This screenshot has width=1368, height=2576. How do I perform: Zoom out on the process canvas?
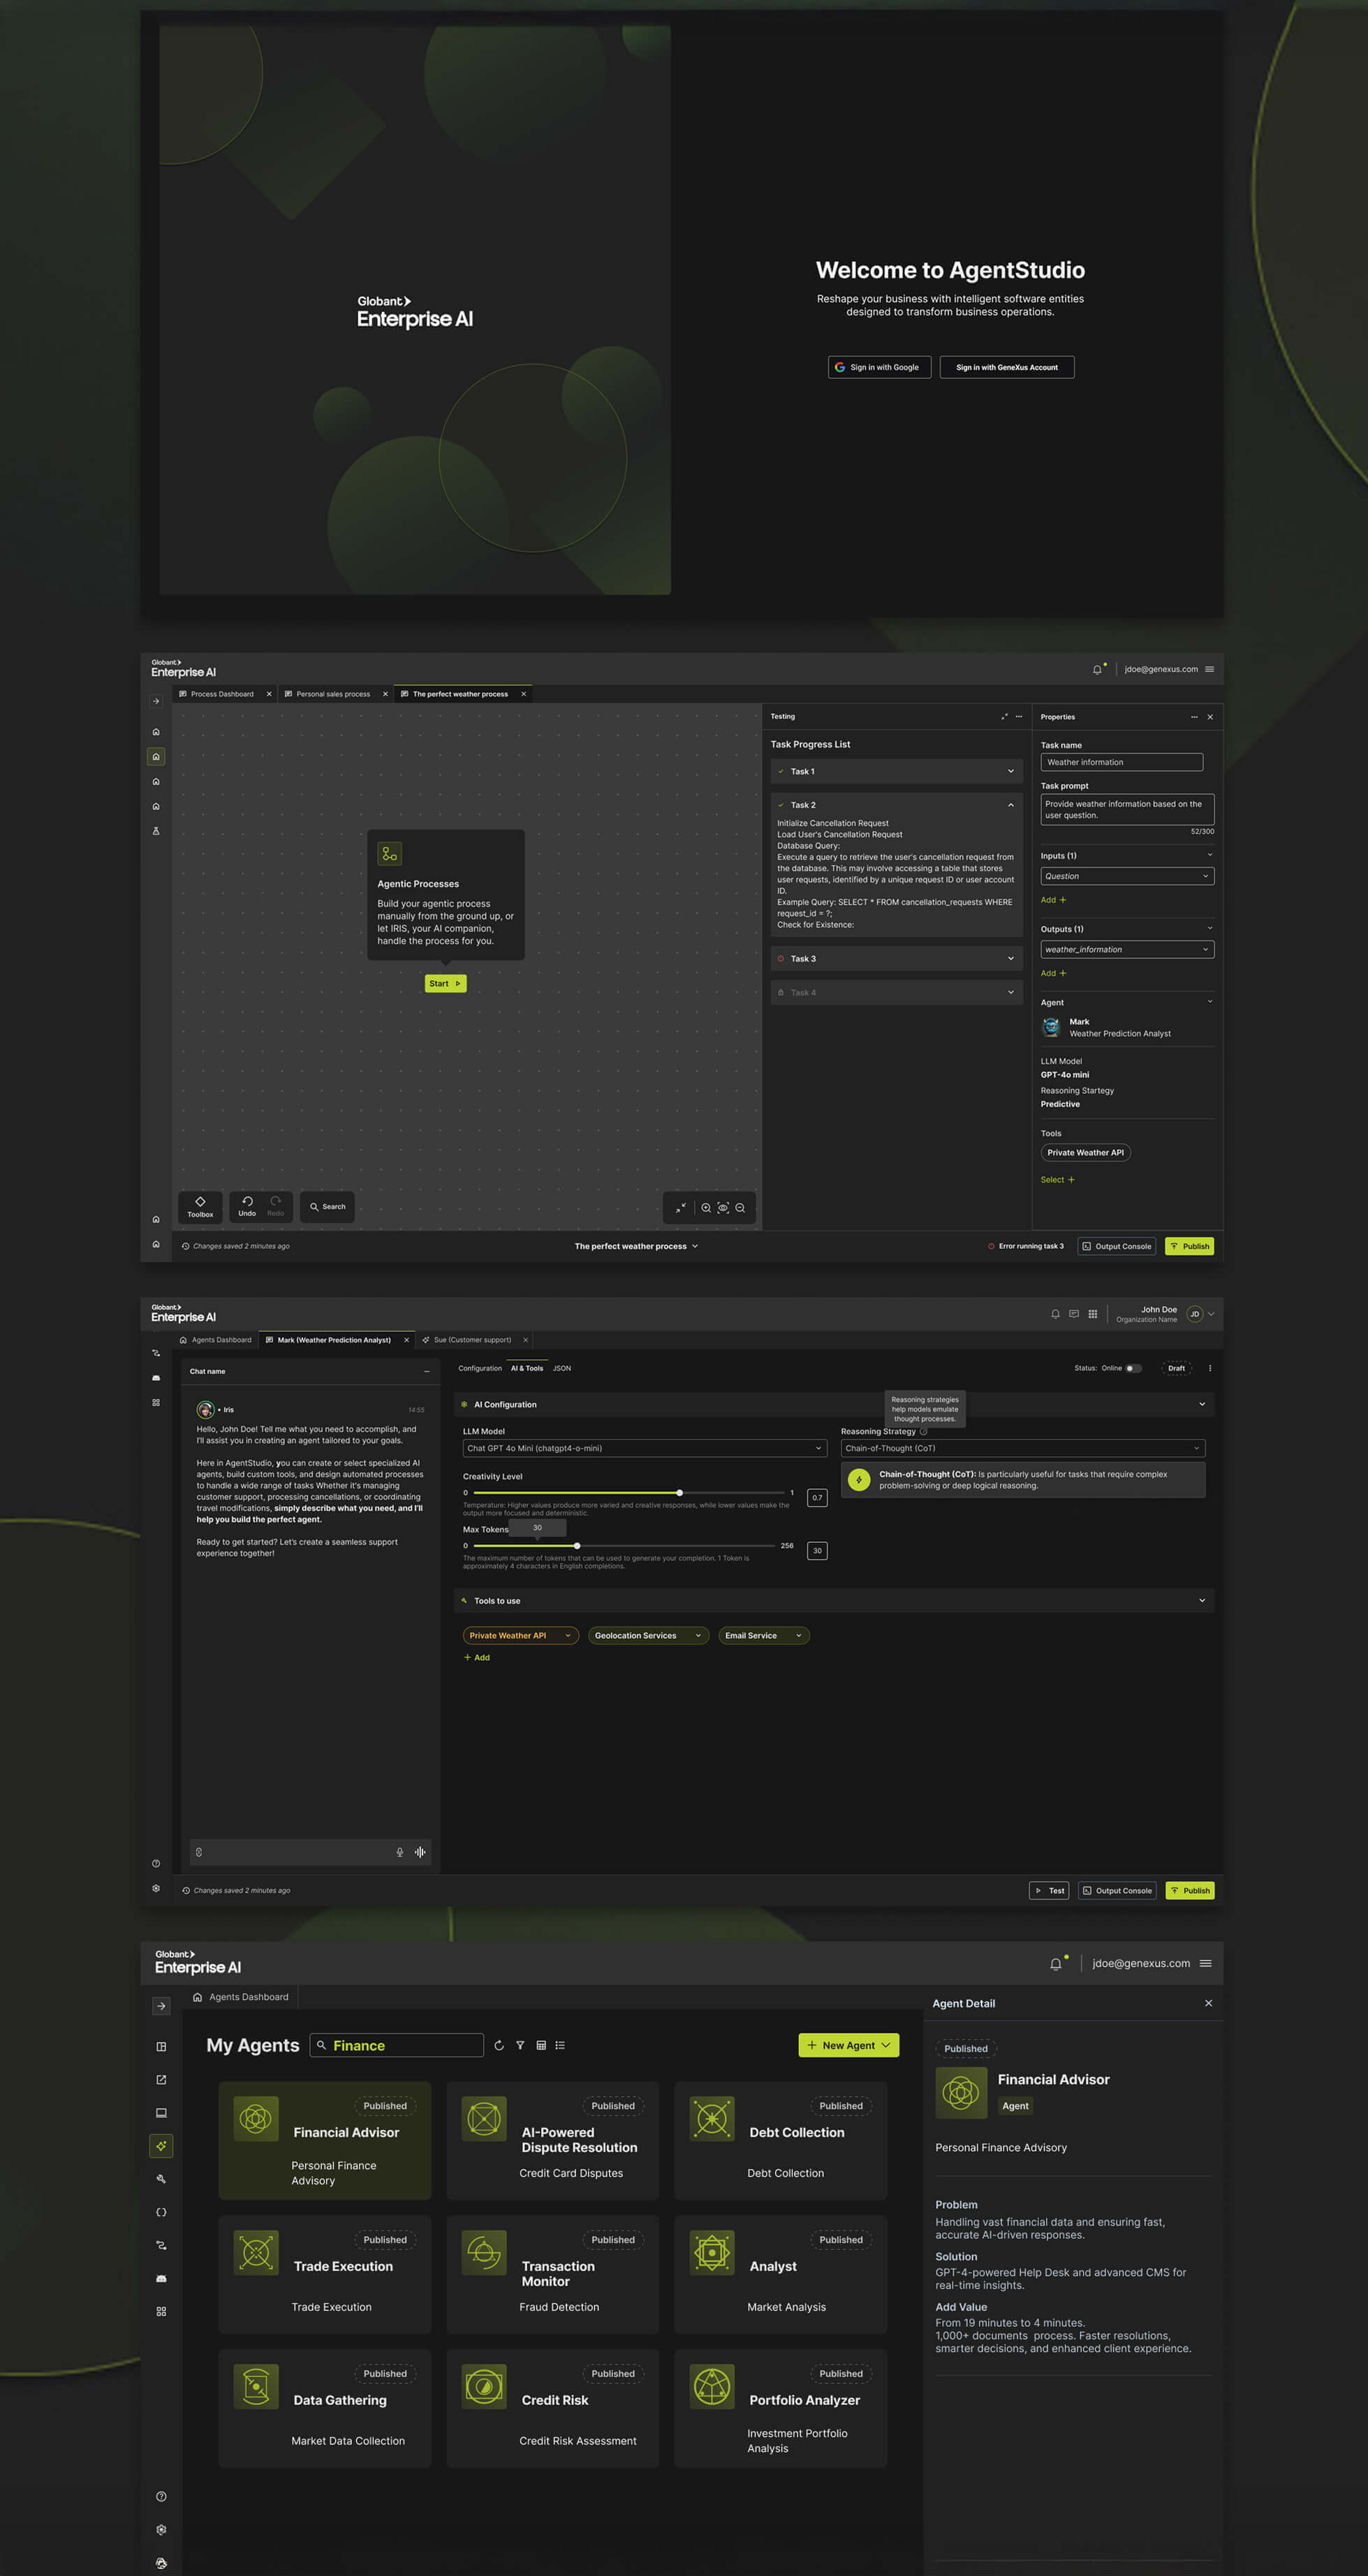(x=740, y=1208)
